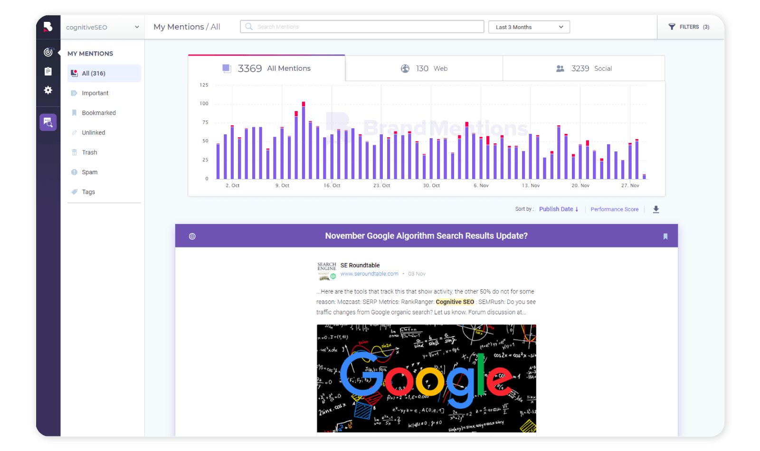Click the globe icon on the mention card
Image resolution: width=760 pixels, height=451 pixels.
click(x=192, y=235)
